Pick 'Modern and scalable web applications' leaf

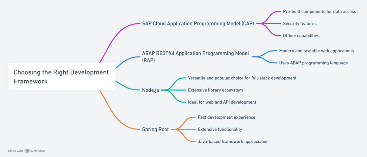[316, 51]
